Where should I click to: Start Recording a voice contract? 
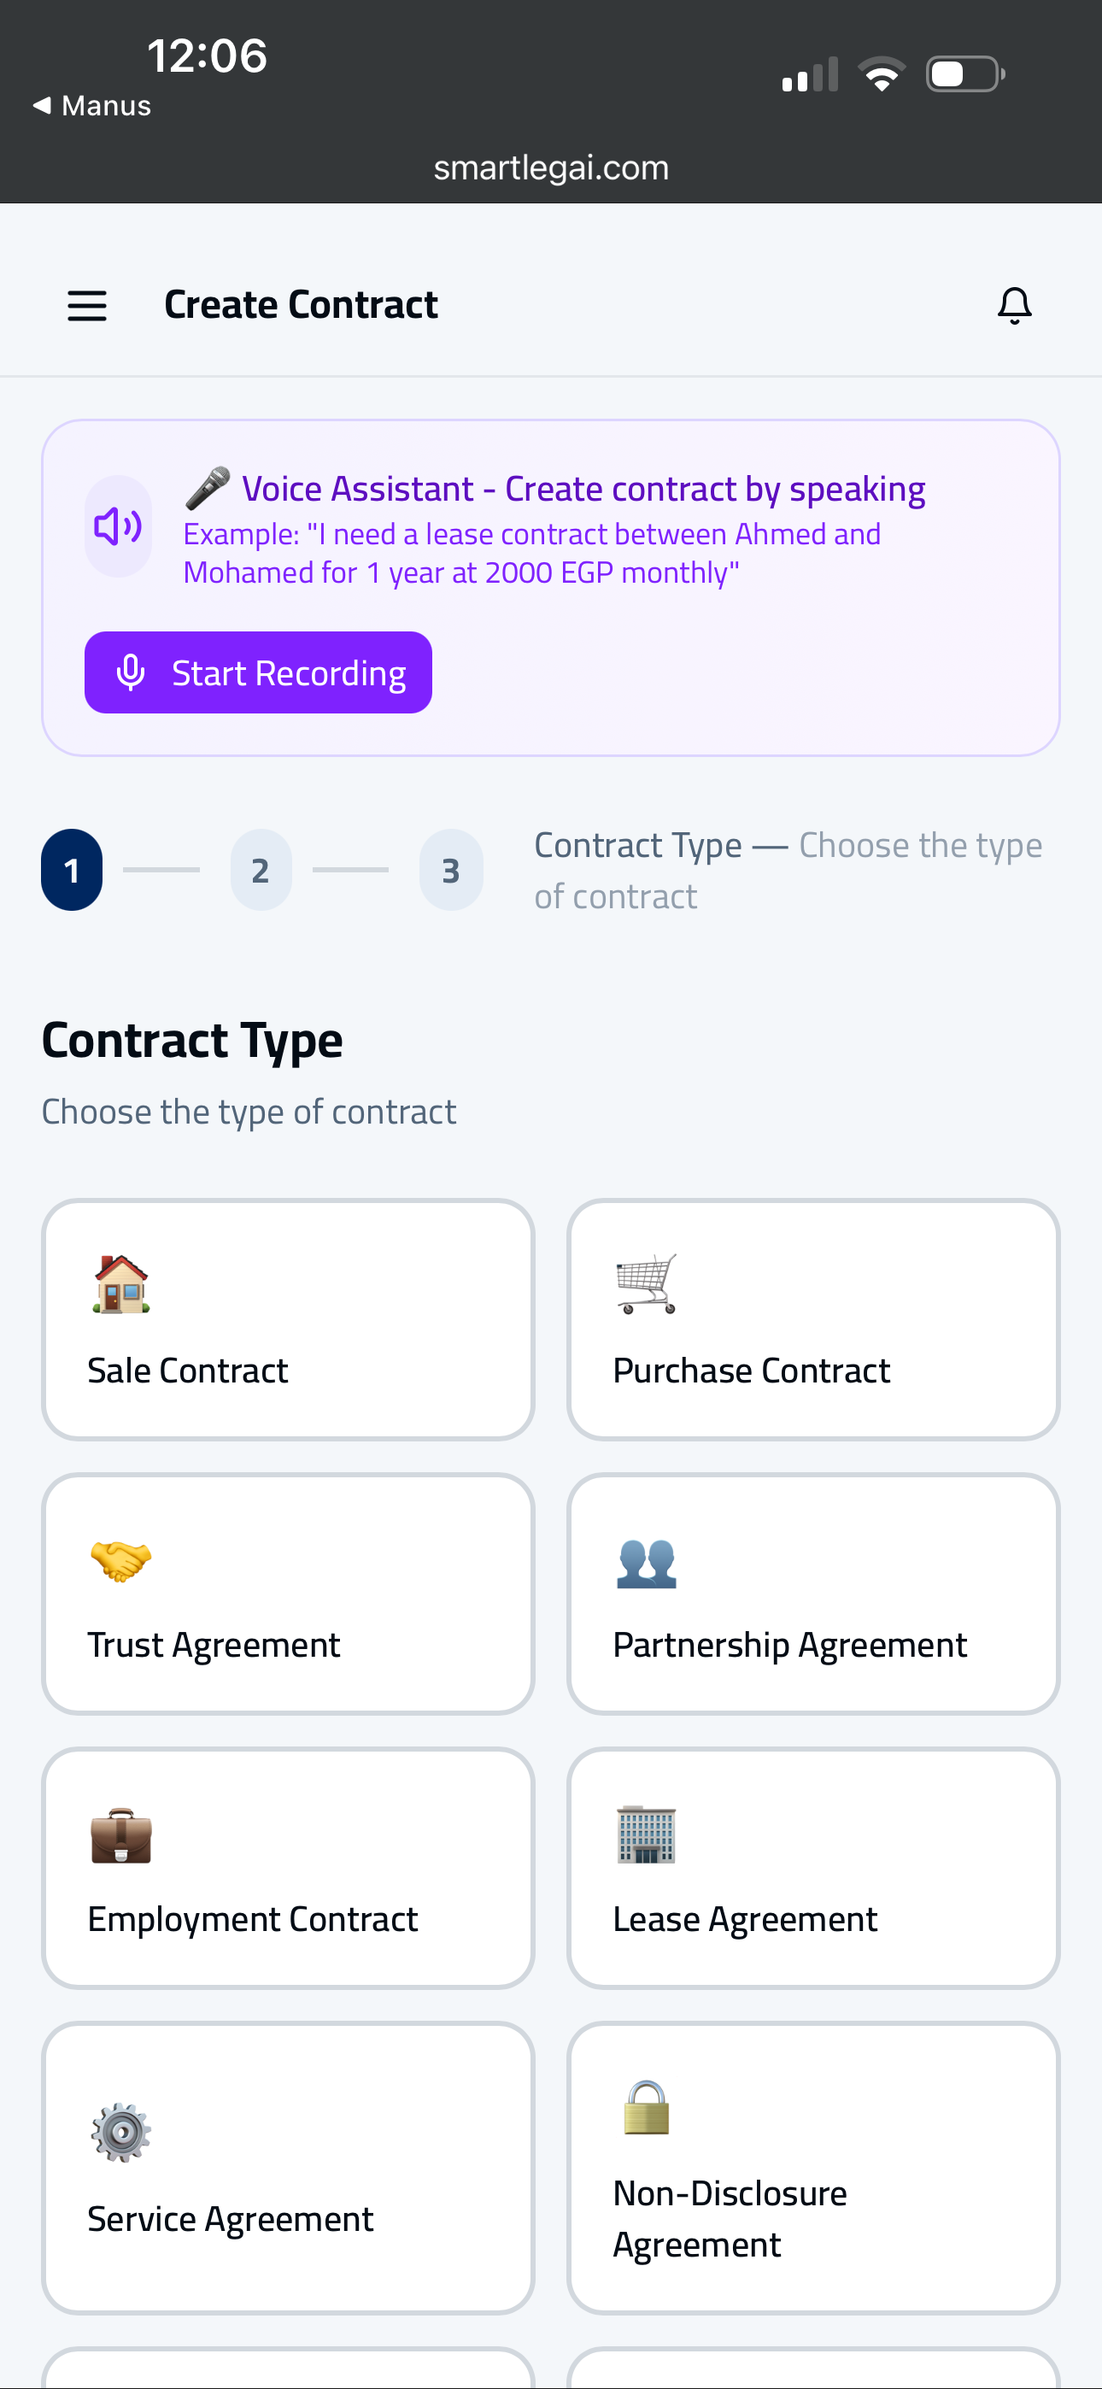[x=259, y=672]
